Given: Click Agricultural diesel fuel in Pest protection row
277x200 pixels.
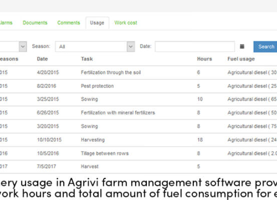Looking at the screenshot, I should (x=252, y=86).
